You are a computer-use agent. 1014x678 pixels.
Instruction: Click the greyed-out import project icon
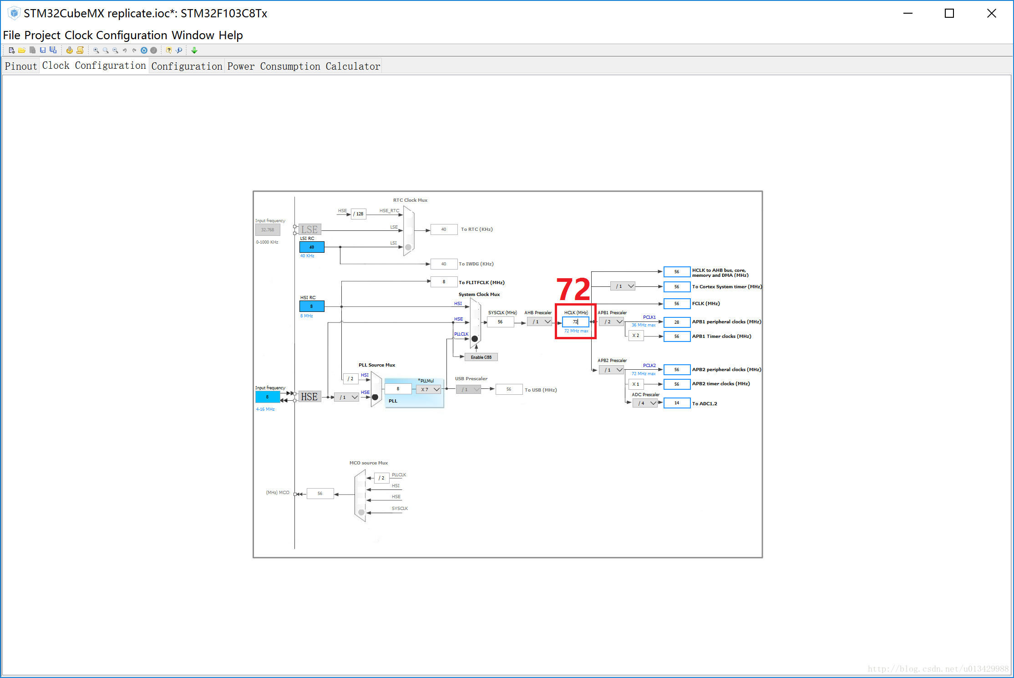tap(32, 50)
